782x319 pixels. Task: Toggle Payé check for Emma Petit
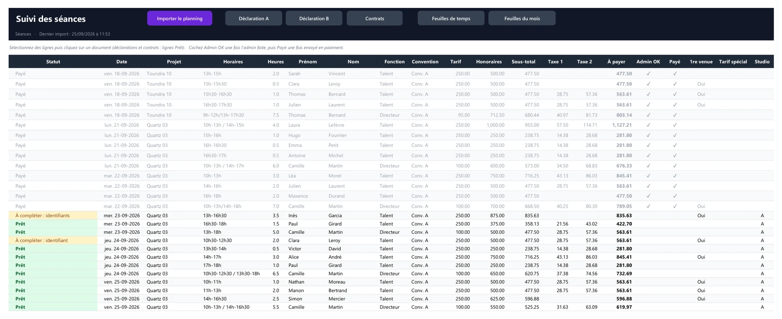pyautogui.click(x=675, y=145)
